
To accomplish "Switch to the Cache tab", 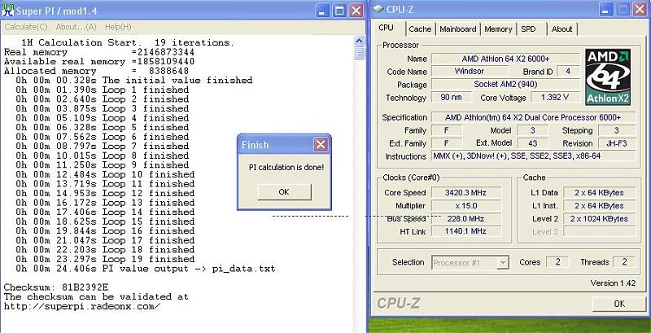I will pos(420,29).
